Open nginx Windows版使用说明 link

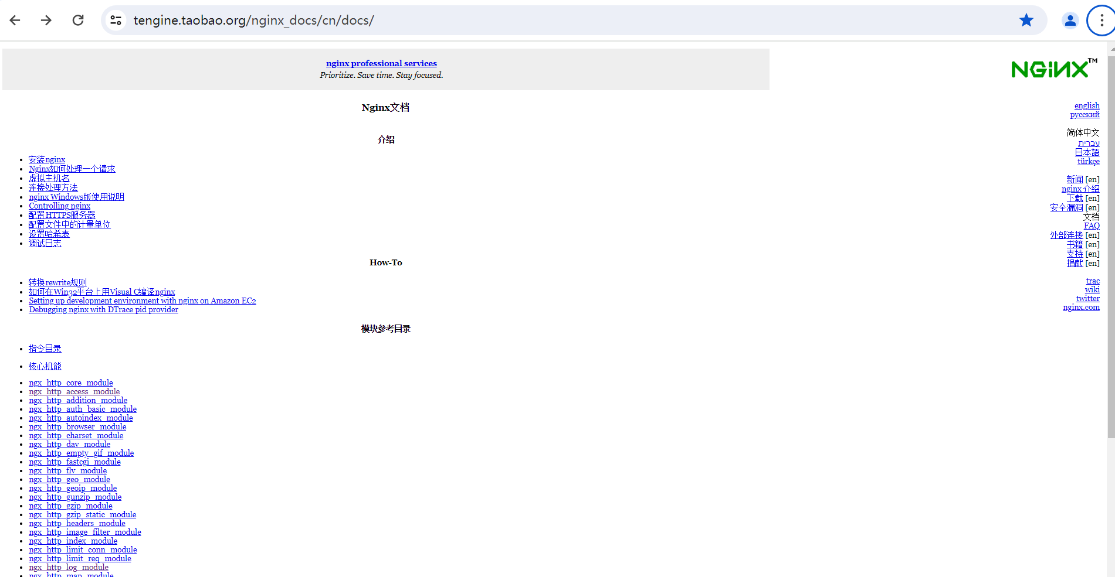tap(76, 197)
